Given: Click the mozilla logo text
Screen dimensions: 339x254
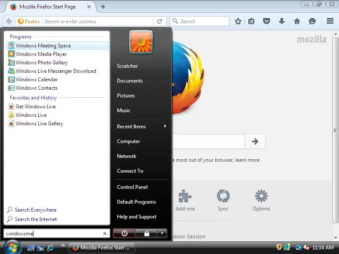Looking at the screenshot, I should point(312,39).
